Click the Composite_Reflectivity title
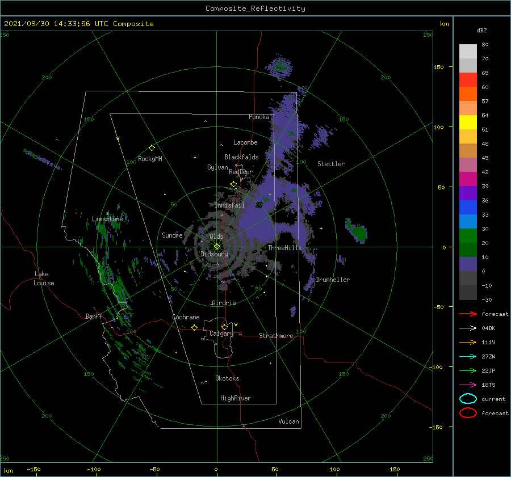The image size is (511, 477). click(256, 9)
